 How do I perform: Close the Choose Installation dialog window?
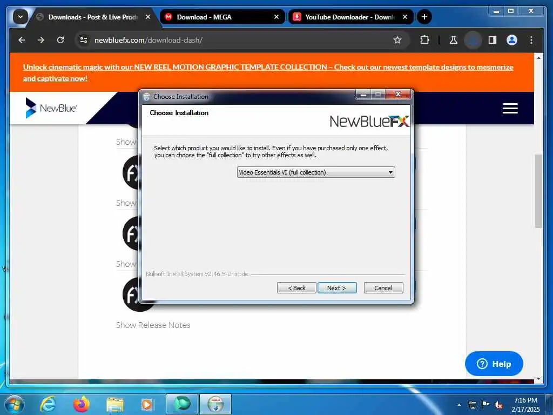point(398,94)
